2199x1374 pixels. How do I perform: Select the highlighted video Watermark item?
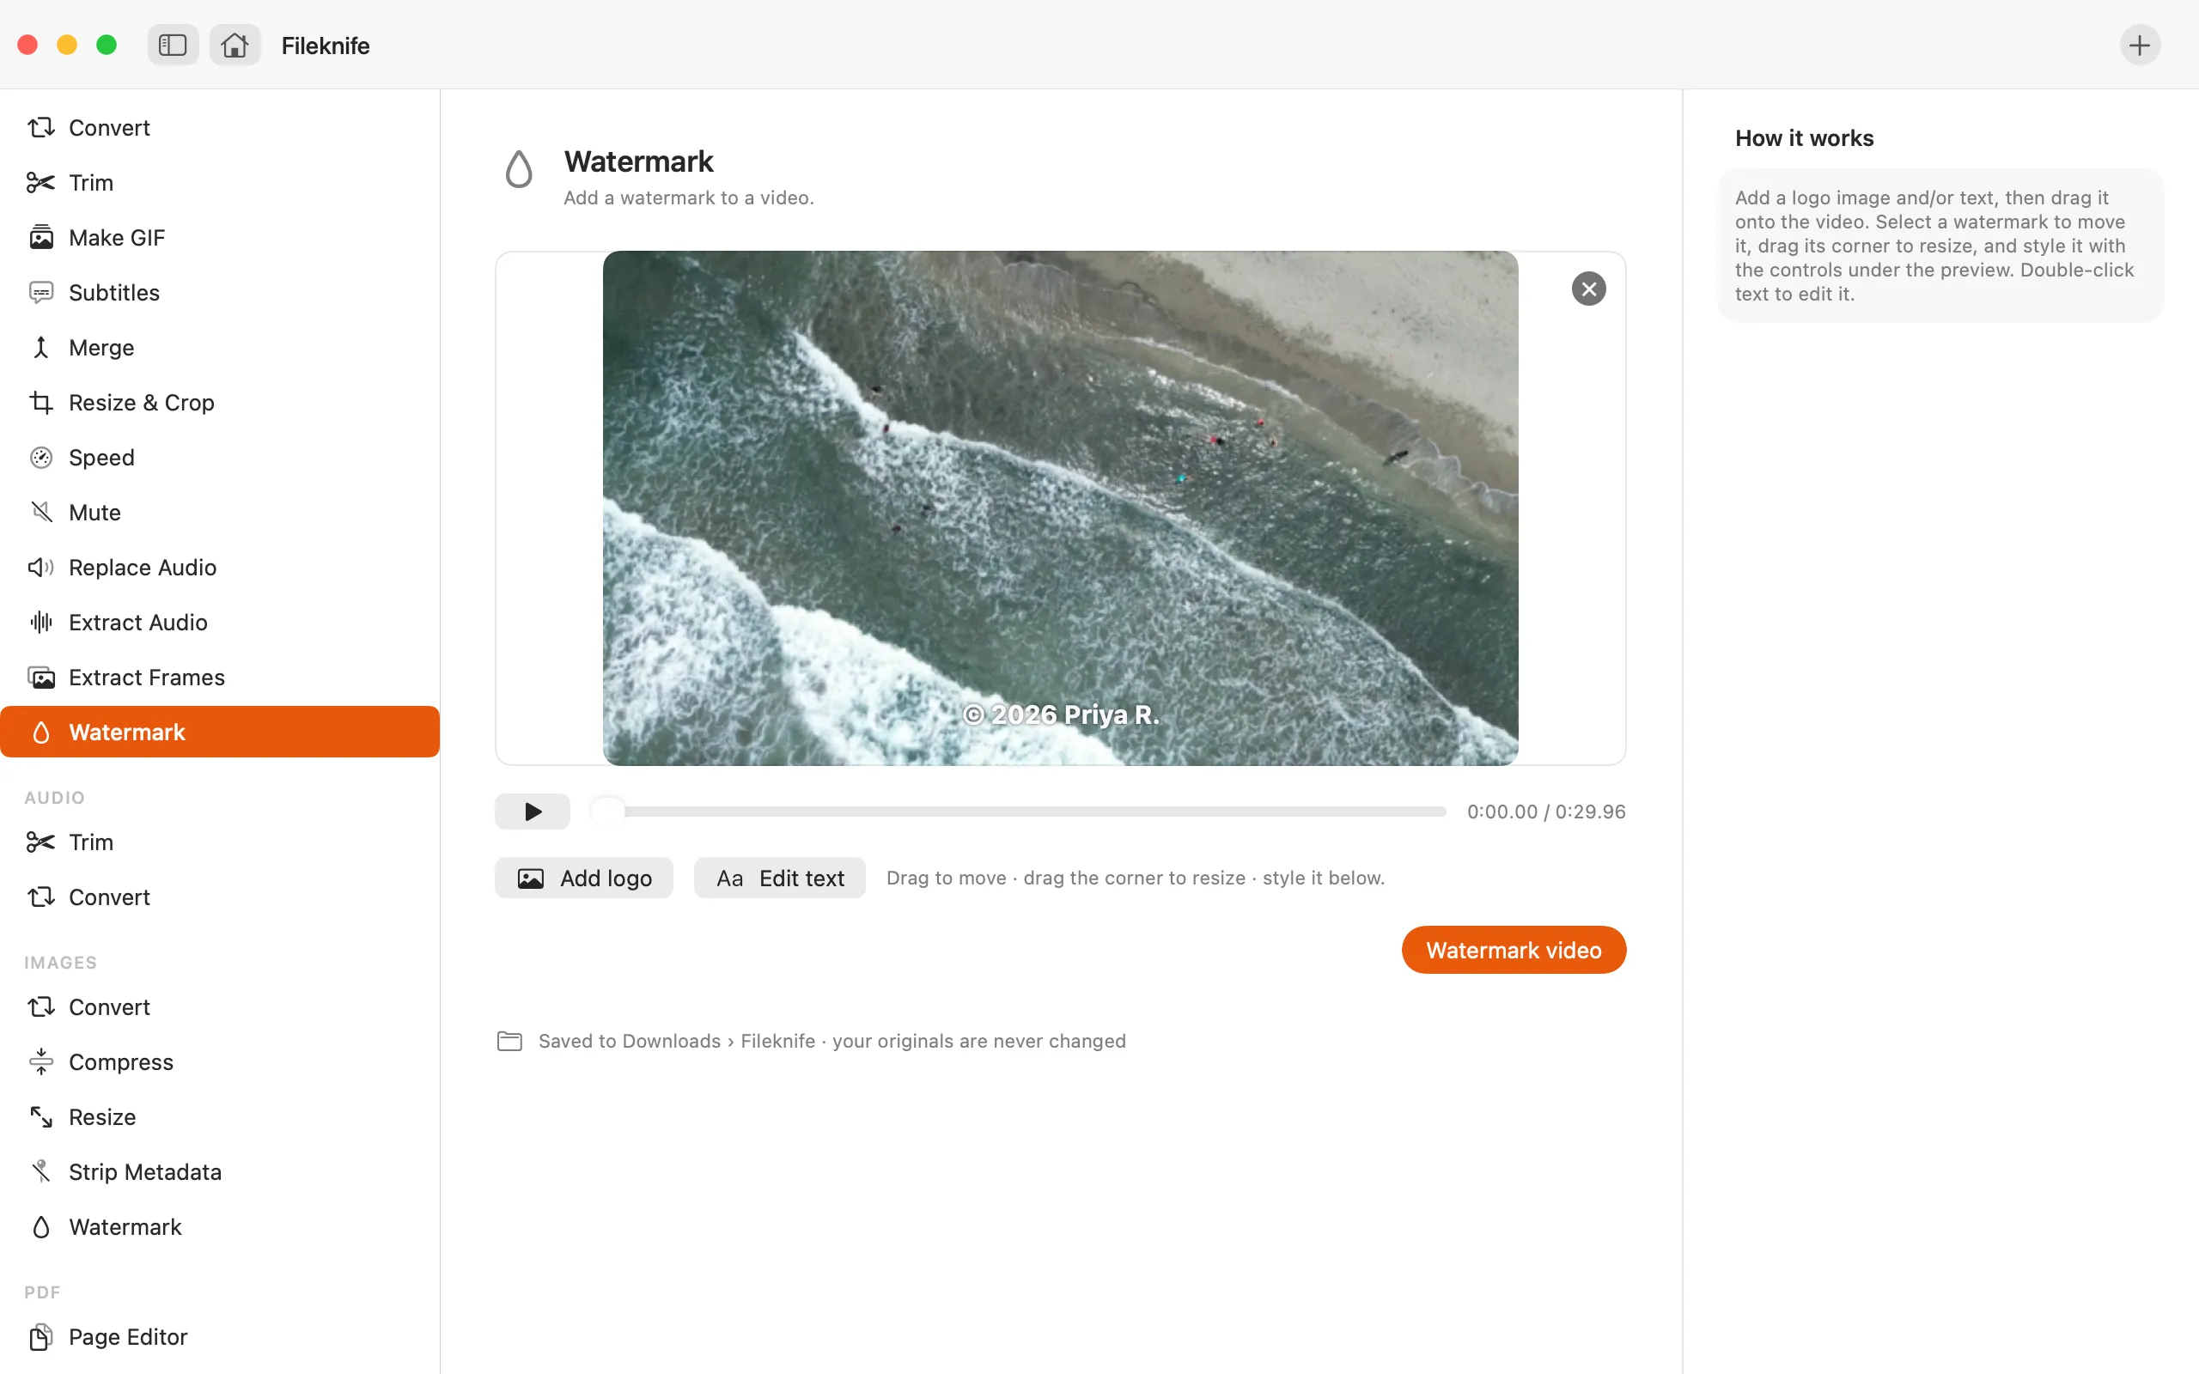click(x=220, y=732)
